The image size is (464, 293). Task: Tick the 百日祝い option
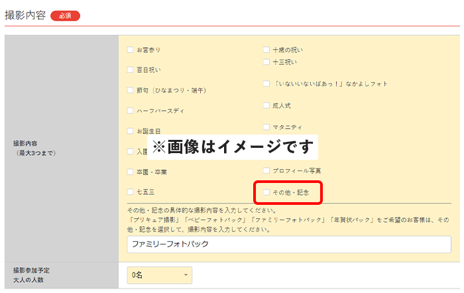click(130, 70)
